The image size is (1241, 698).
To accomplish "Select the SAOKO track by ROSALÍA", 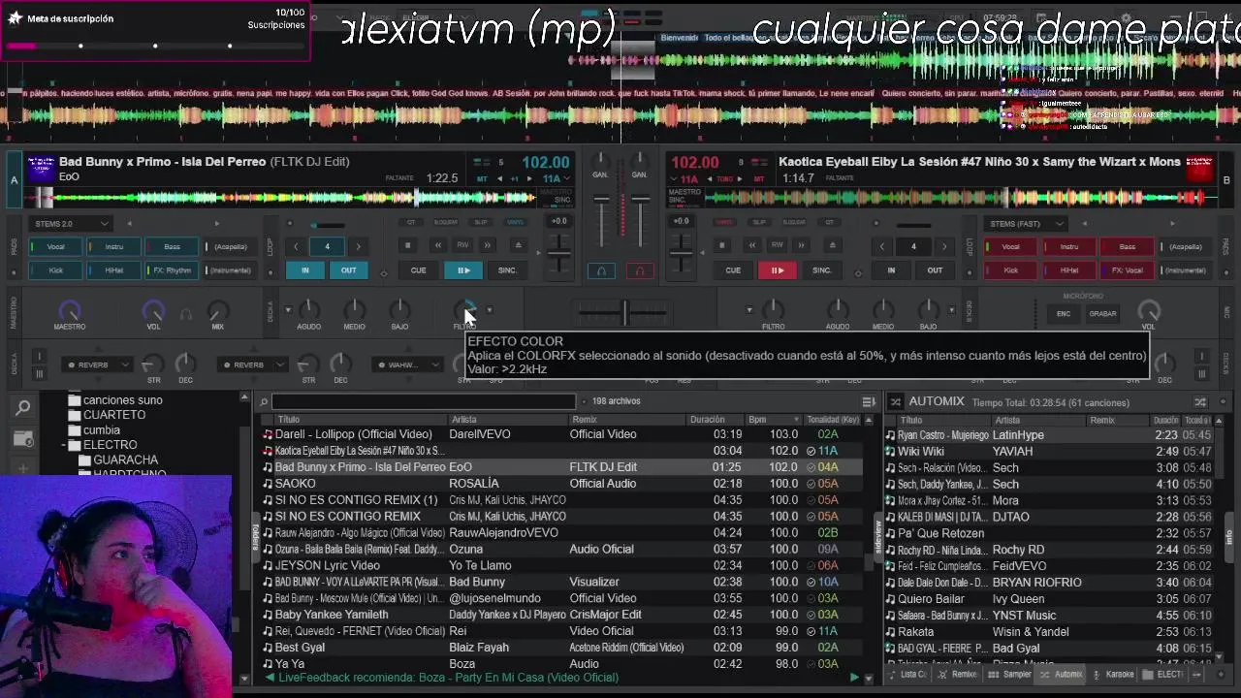I will [562, 484].
